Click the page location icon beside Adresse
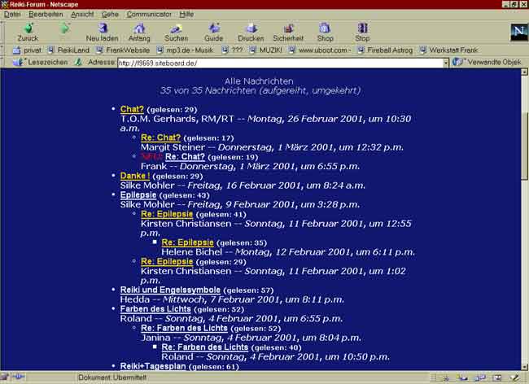This screenshot has height=384, width=529. 78,63
